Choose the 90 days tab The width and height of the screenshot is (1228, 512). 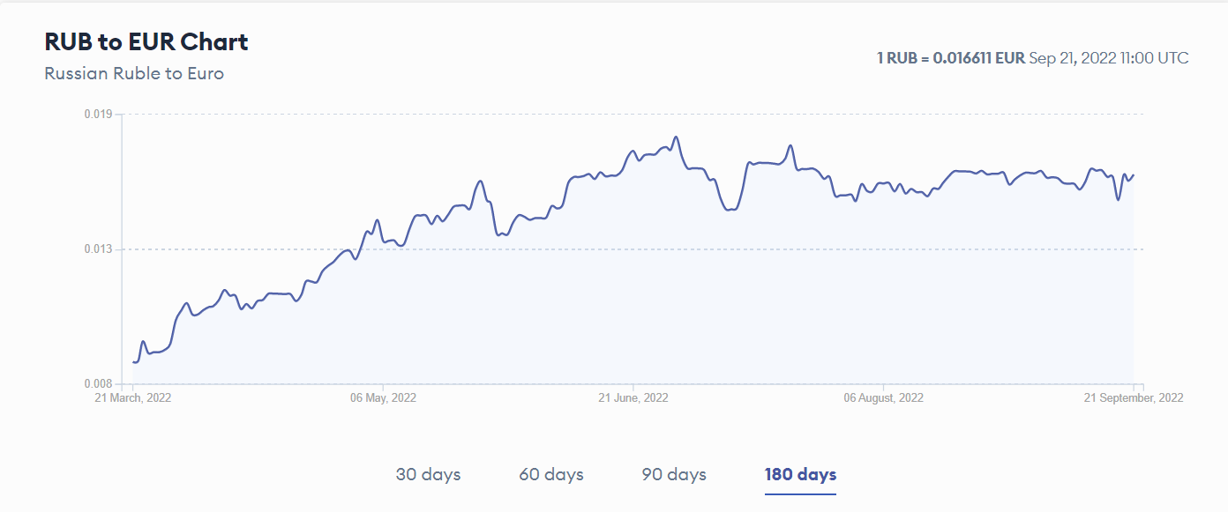pos(674,474)
